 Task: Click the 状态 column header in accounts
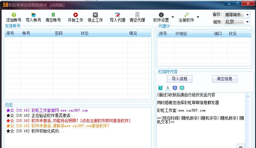(103, 34)
